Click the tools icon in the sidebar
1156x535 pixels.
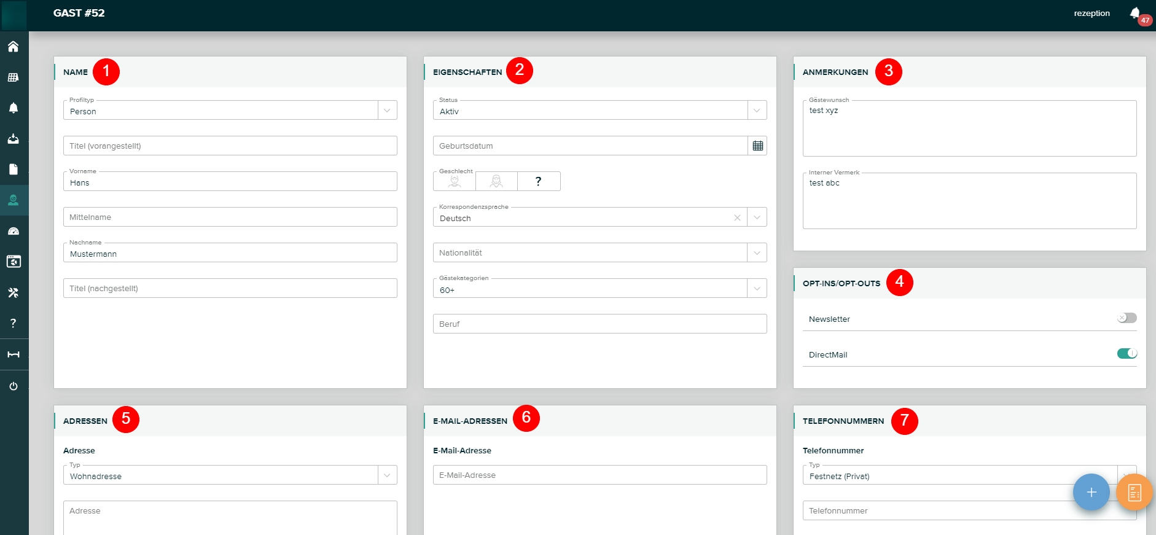click(x=13, y=293)
